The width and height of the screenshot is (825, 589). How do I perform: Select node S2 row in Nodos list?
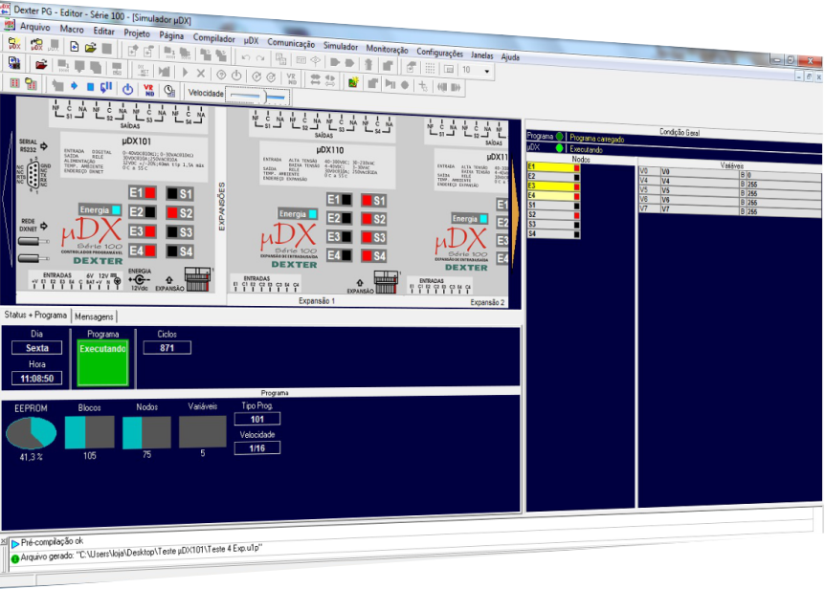(x=553, y=215)
